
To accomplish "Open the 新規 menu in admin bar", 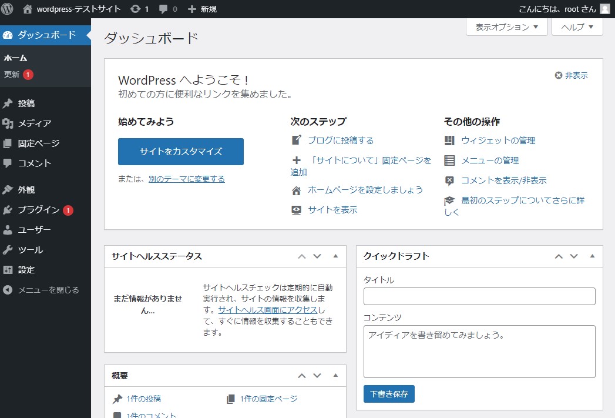I will (x=202, y=9).
